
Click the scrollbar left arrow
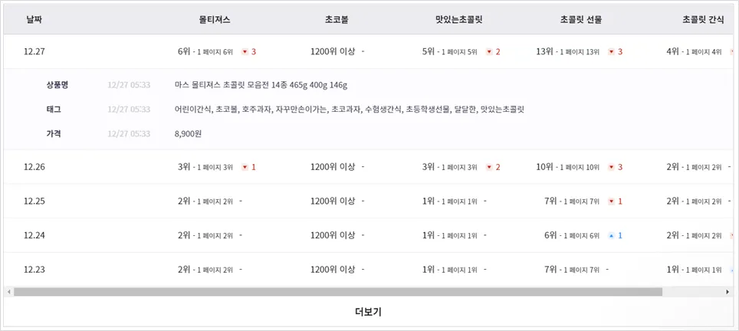point(8,292)
